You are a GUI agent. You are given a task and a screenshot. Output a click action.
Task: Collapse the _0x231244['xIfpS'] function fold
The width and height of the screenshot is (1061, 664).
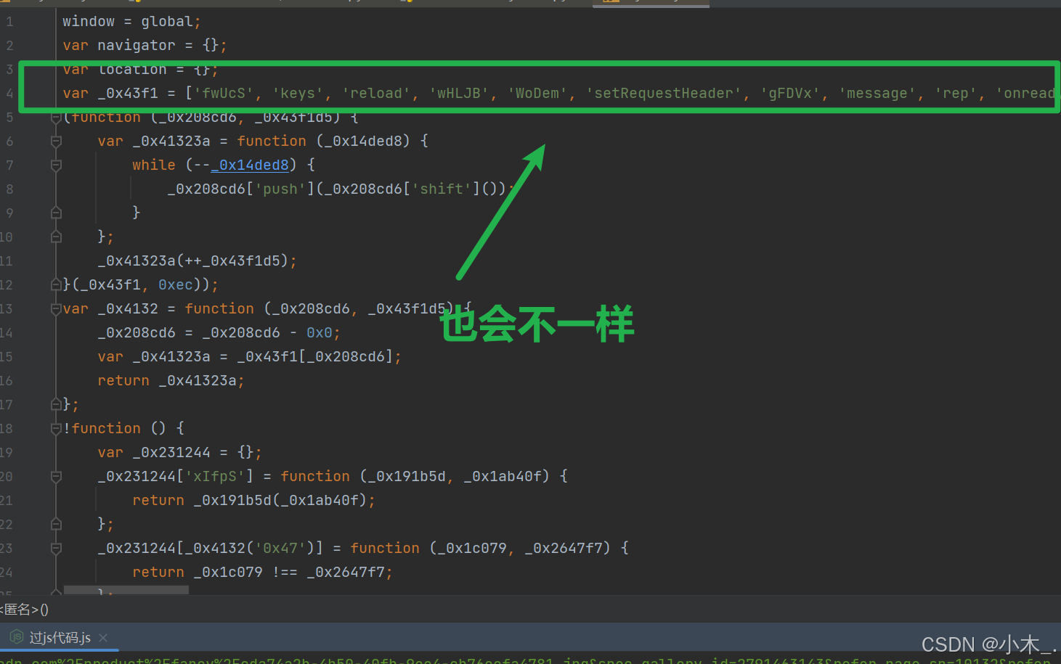(56, 477)
